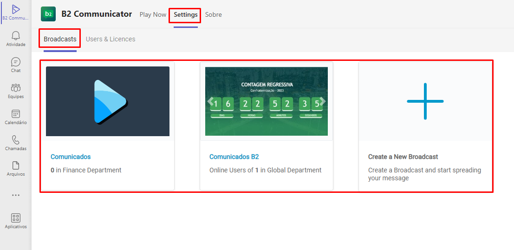Open the B2 Communicator sidebar app icon

point(16,10)
